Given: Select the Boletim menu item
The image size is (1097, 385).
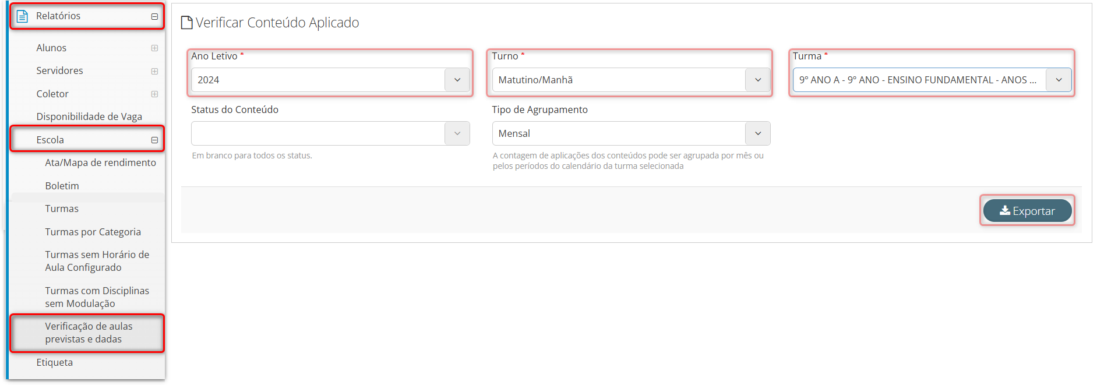Looking at the screenshot, I should point(62,186).
